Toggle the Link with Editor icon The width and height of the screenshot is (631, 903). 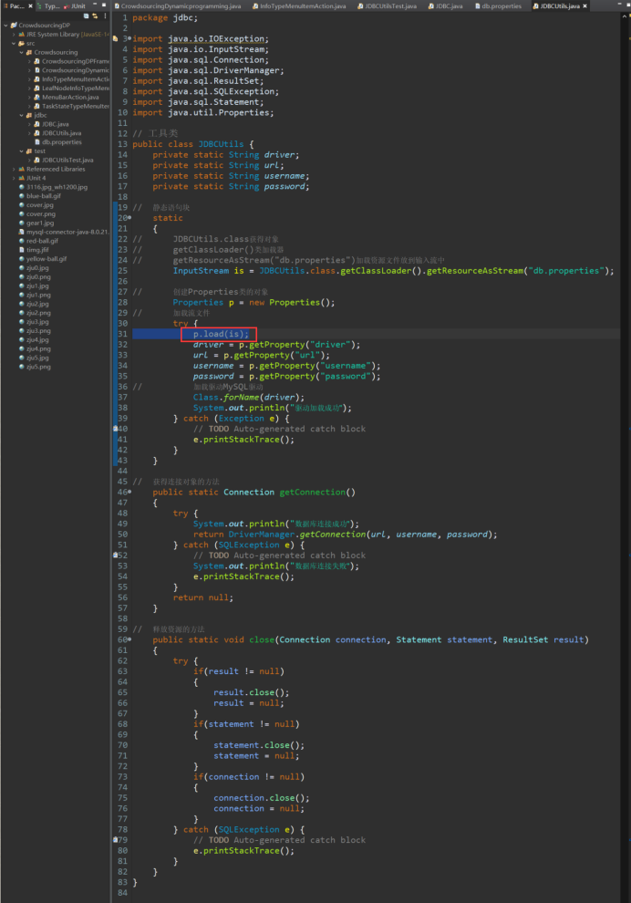(x=95, y=16)
